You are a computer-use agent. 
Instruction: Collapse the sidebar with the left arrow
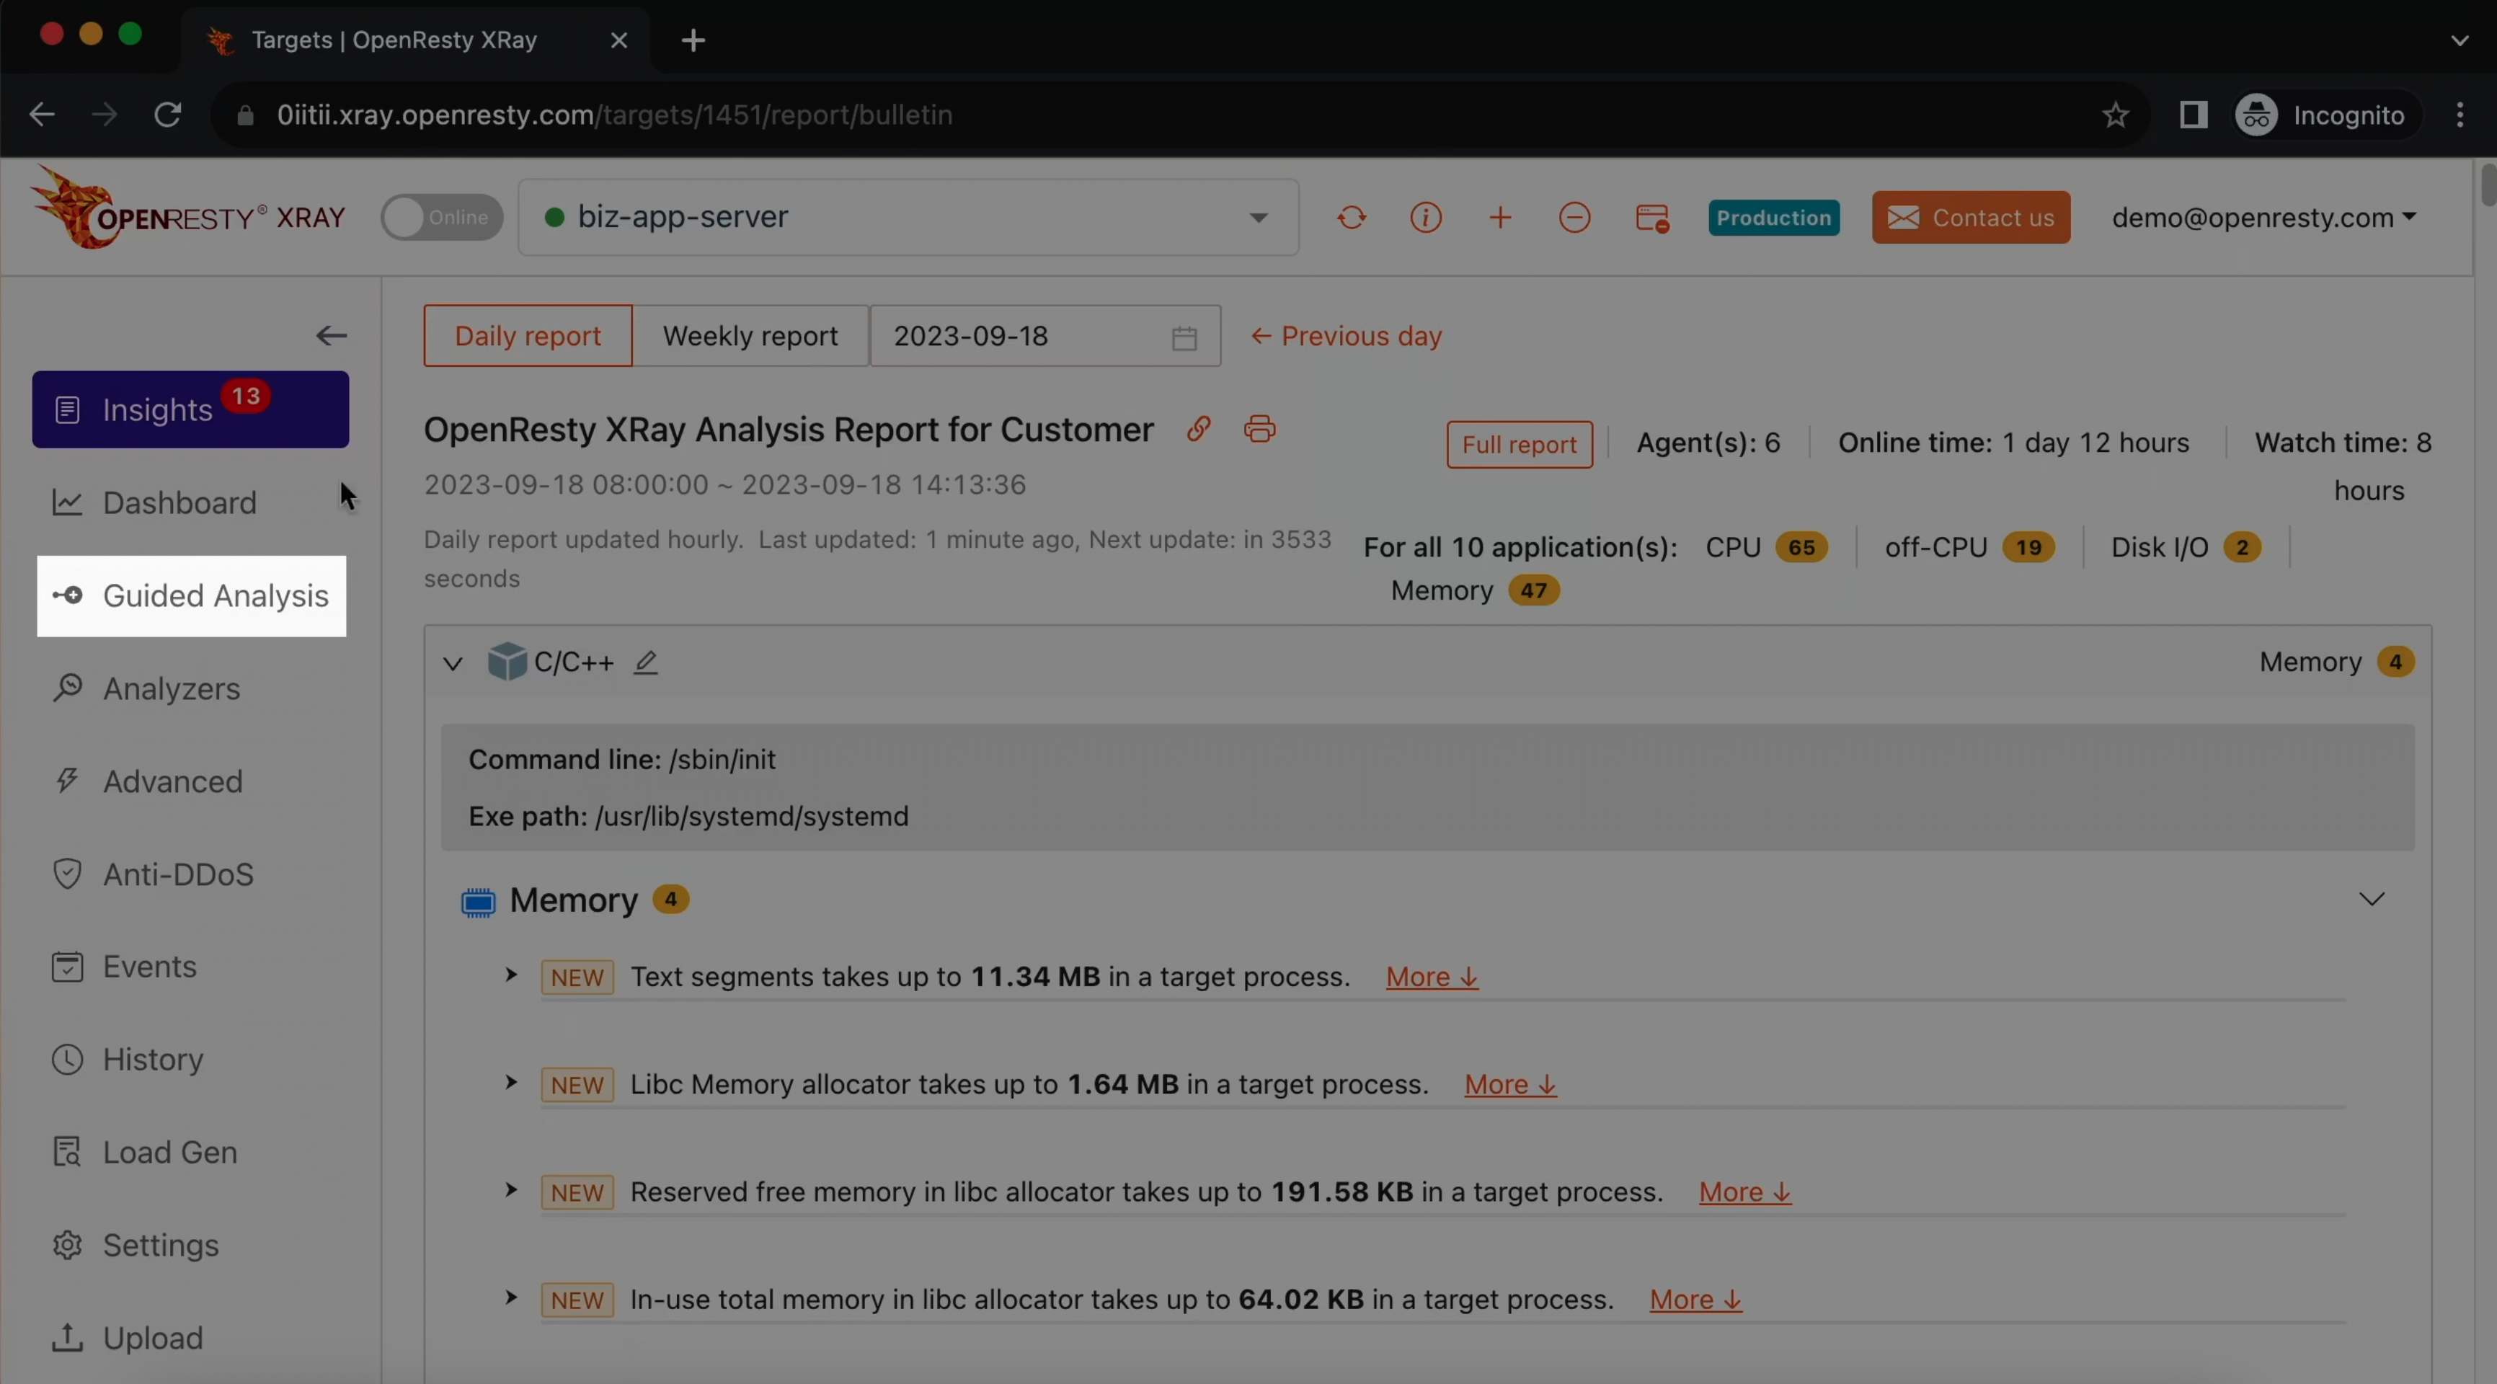(331, 335)
